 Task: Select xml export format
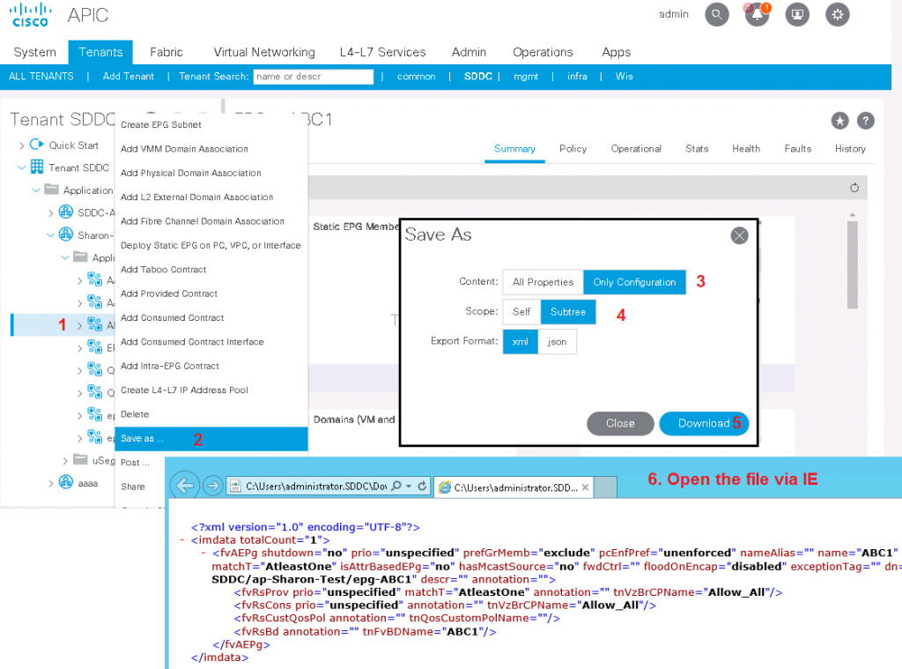(520, 342)
